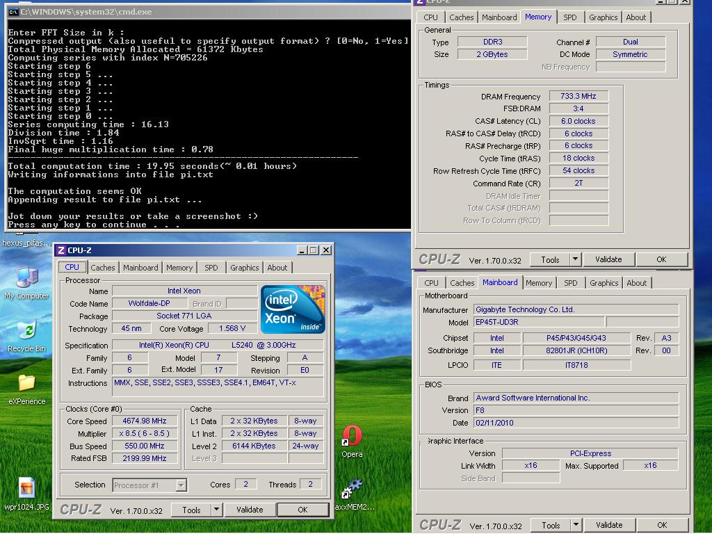This screenshot has width=712, height=534.
Task: Expand Tools dropdown arrow in CPU window
Action: [x=217, y=510]
